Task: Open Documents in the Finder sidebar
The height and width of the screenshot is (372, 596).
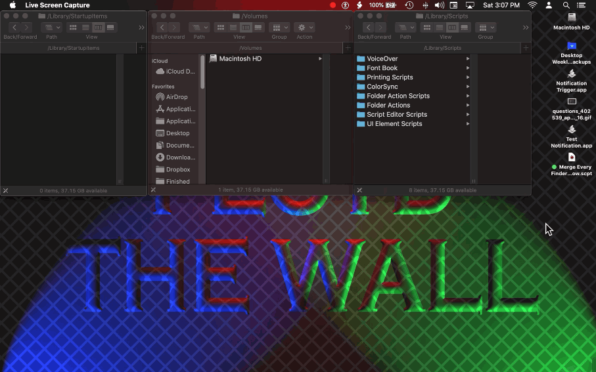Action: tap(175, 146)
